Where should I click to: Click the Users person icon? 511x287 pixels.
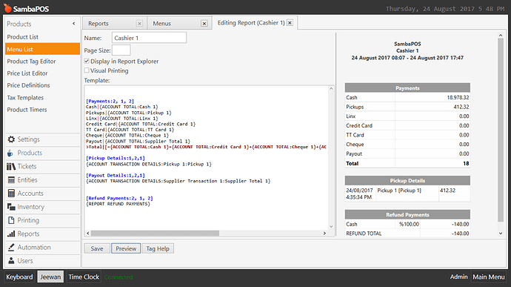point(11,260)
